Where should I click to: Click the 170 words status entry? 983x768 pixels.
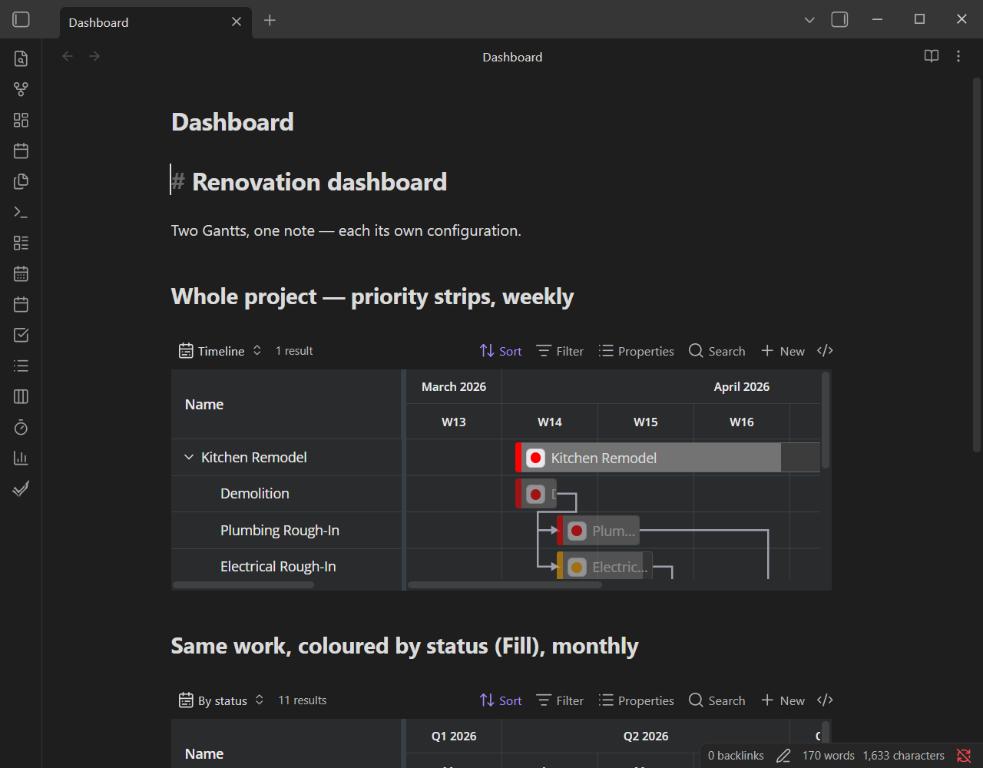point(828,756)
